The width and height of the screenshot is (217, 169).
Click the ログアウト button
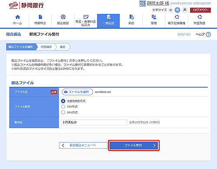point(201,10)
